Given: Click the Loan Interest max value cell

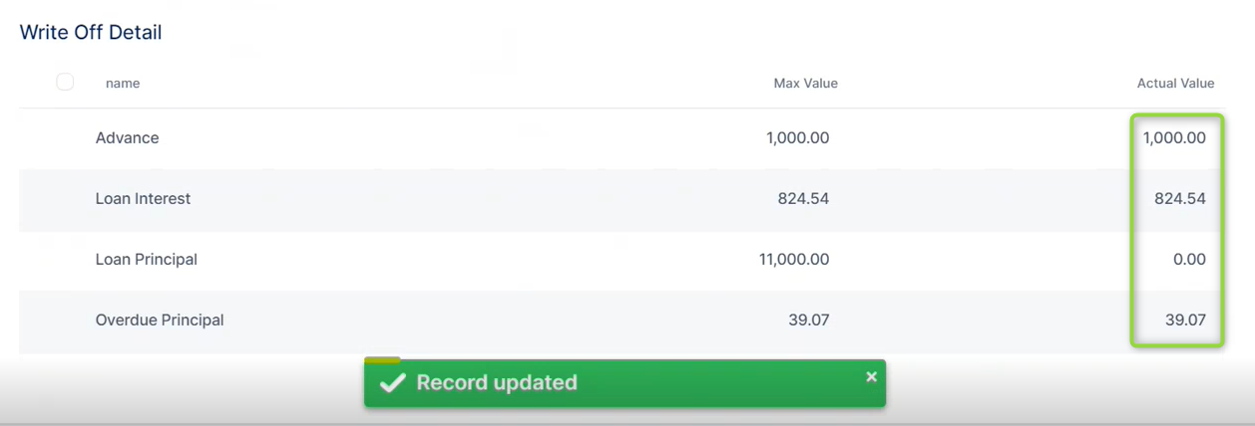Looking at the screenshot, I should (x=803, y=199).
